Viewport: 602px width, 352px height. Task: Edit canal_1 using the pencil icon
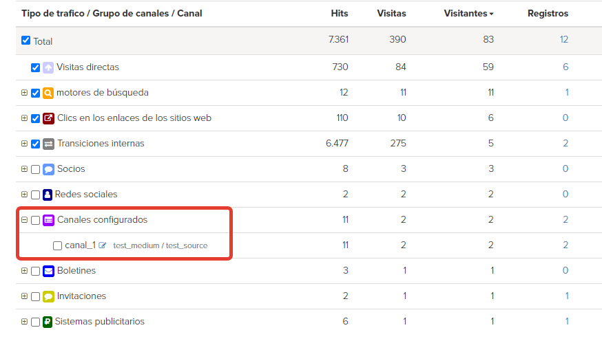[102, 245]
